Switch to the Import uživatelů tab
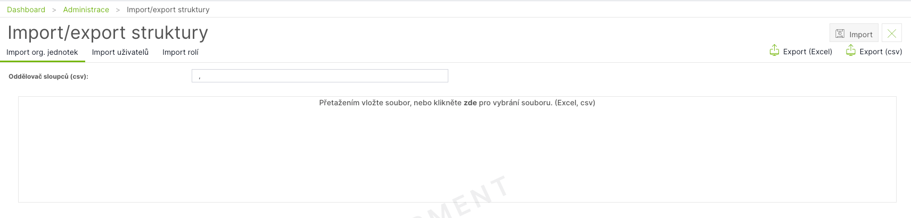 pyautogui.click(x=120, y=52)
